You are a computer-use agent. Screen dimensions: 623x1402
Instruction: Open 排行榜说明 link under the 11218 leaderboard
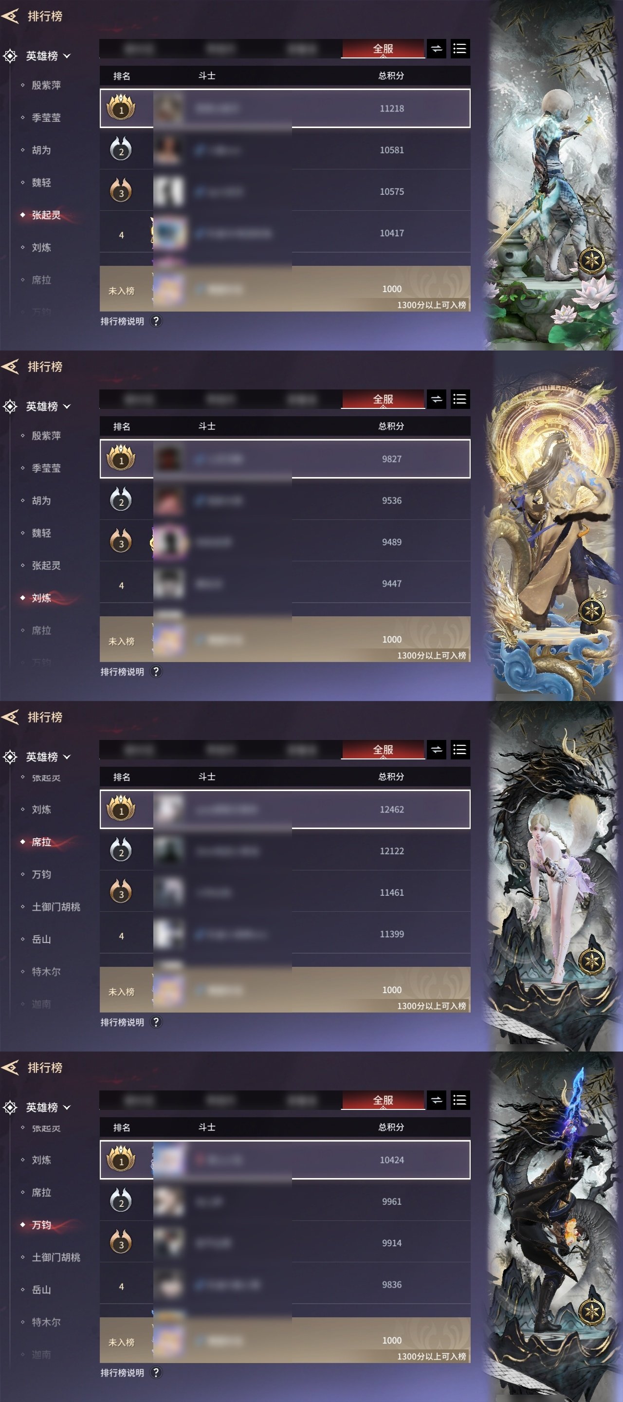123,322
